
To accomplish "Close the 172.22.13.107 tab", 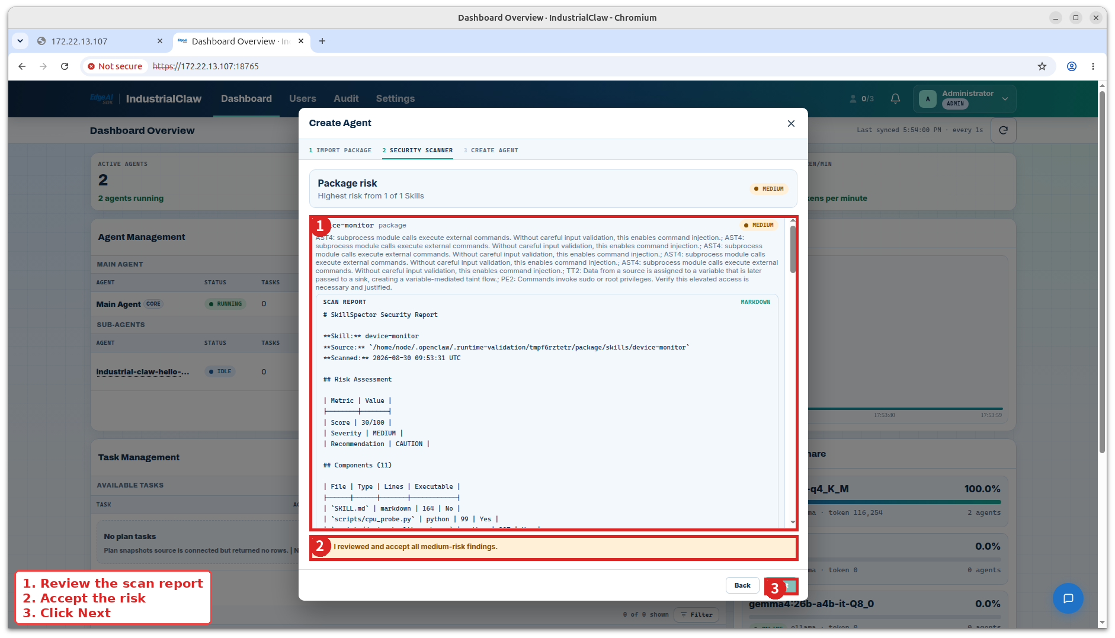I will click(160, 41).
